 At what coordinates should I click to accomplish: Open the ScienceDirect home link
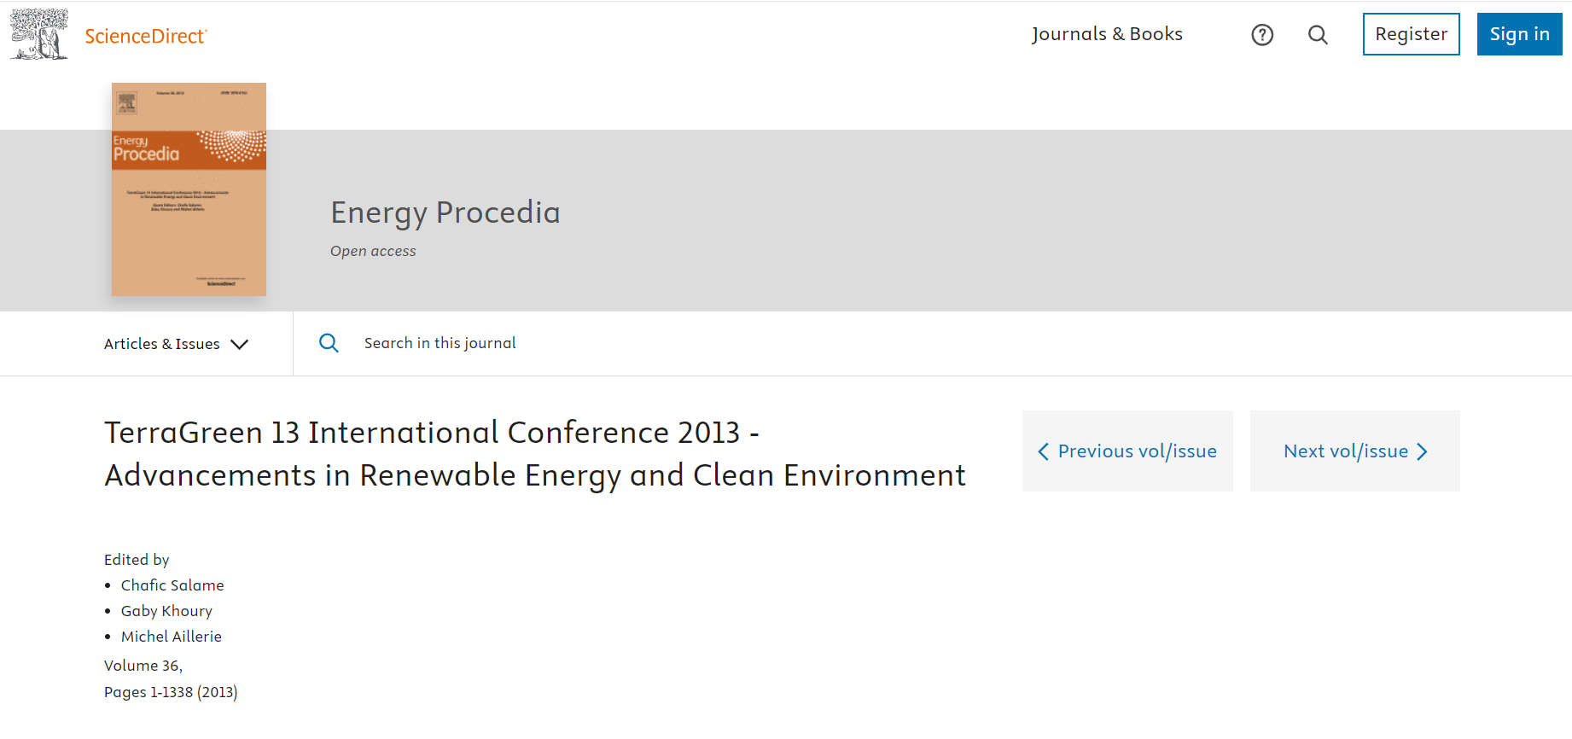click(146, 36)
